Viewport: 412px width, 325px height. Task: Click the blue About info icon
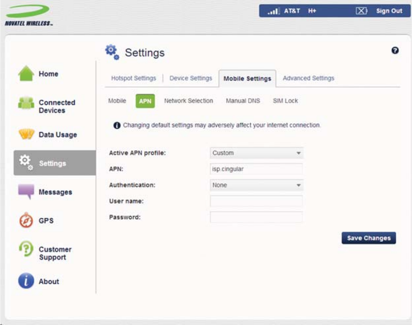26,281
